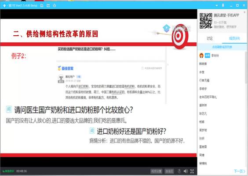Close the 腾讯课堂-手机APP promo panel
Image resolution: width=248 pixels, height=176 pixels.
click(x=244, y=12)
